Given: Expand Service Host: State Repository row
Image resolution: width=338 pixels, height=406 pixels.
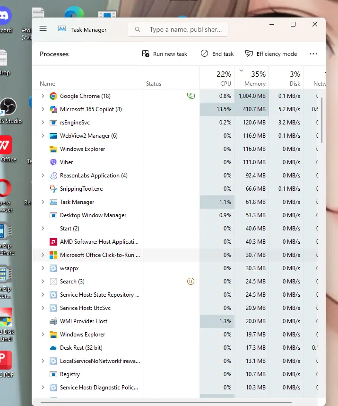Looking at the screenshot, I should pos(43,295).
